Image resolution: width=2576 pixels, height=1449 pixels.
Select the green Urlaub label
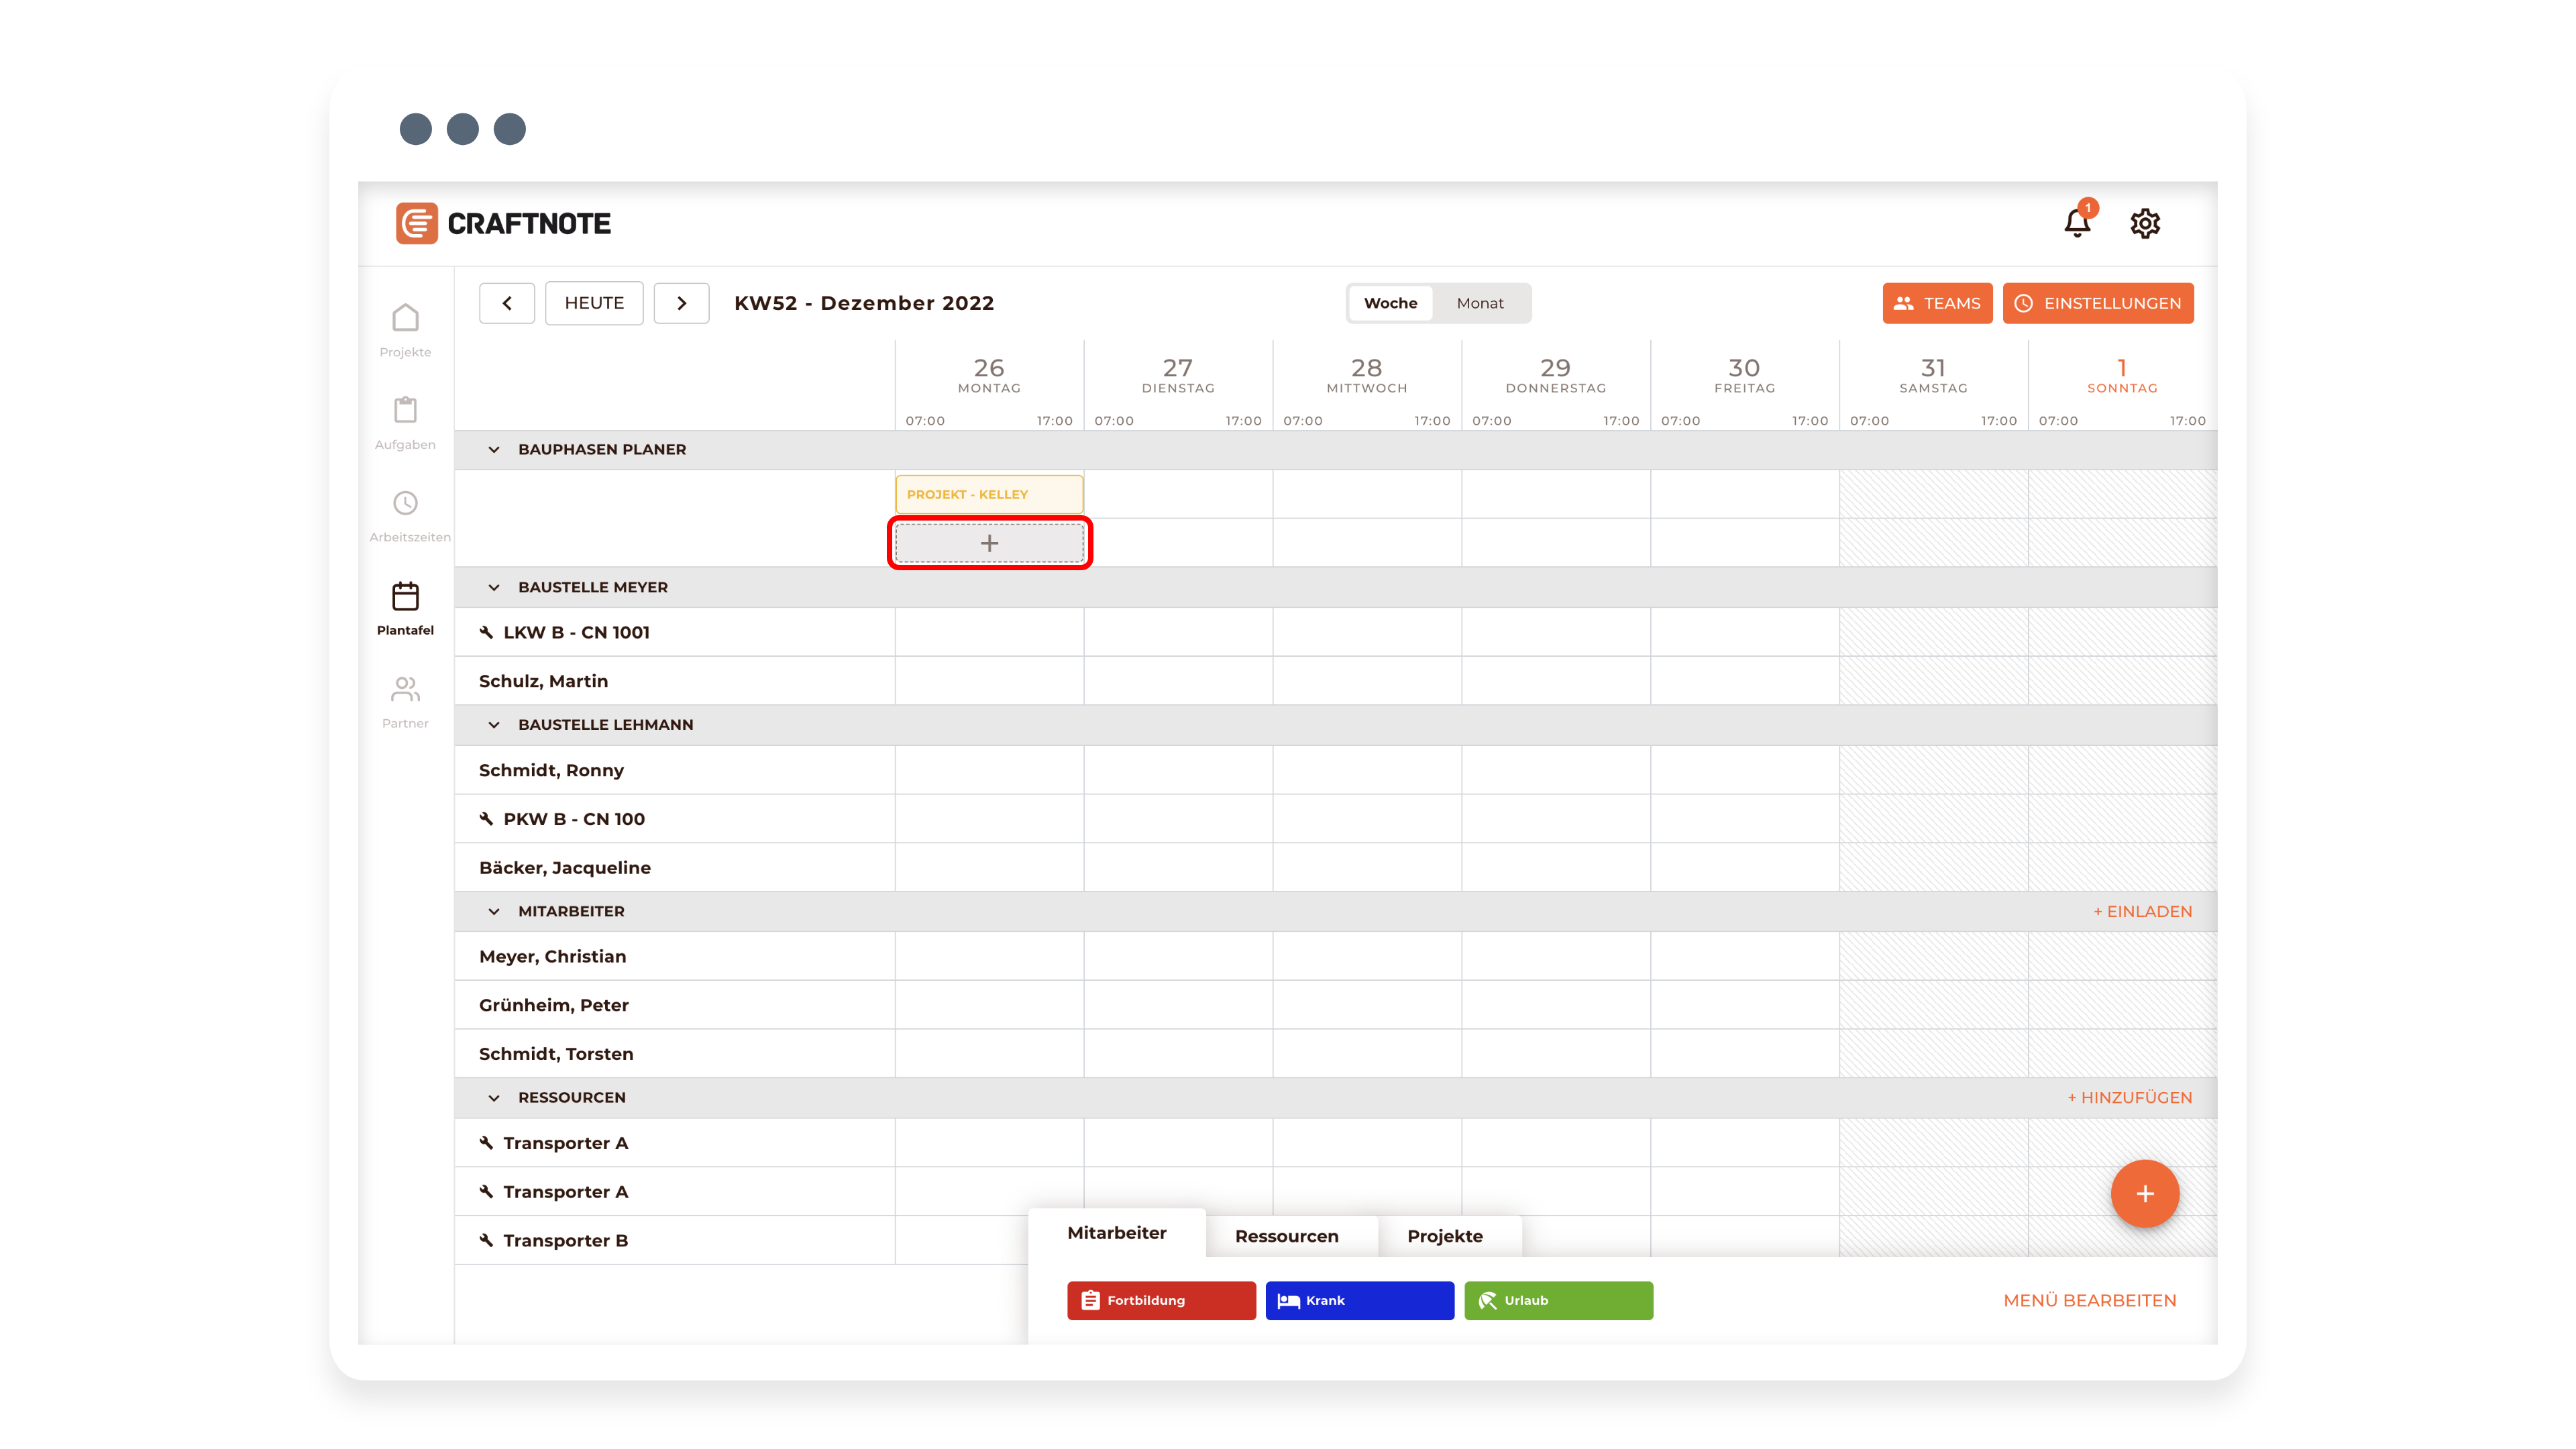coord(1558,1300)
